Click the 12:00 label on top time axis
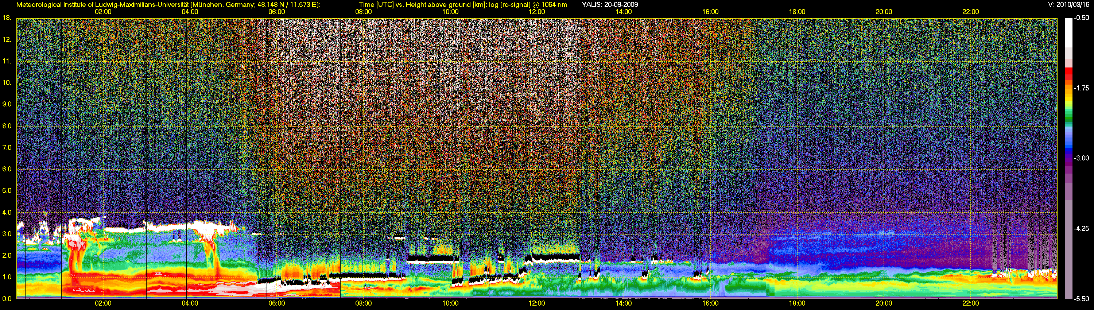Screen dimensions: 1094x310 point(537,12)
